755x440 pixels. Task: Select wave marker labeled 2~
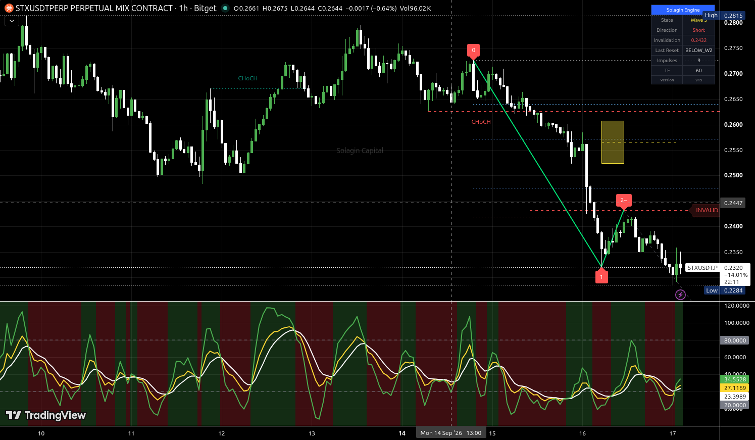(624, 201)
